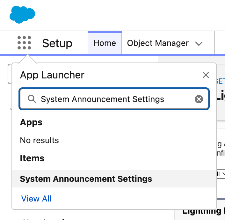Expand the Object Manager chevron dropdown
This screenshot has width=225, height=220.
(199, 43)
